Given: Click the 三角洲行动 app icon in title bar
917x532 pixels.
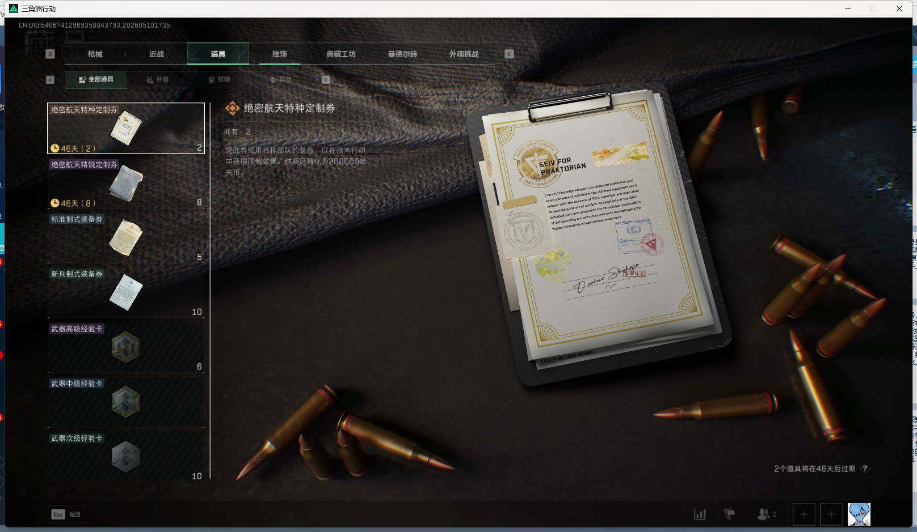Looking at the screenshot, I should coord(14,8).
